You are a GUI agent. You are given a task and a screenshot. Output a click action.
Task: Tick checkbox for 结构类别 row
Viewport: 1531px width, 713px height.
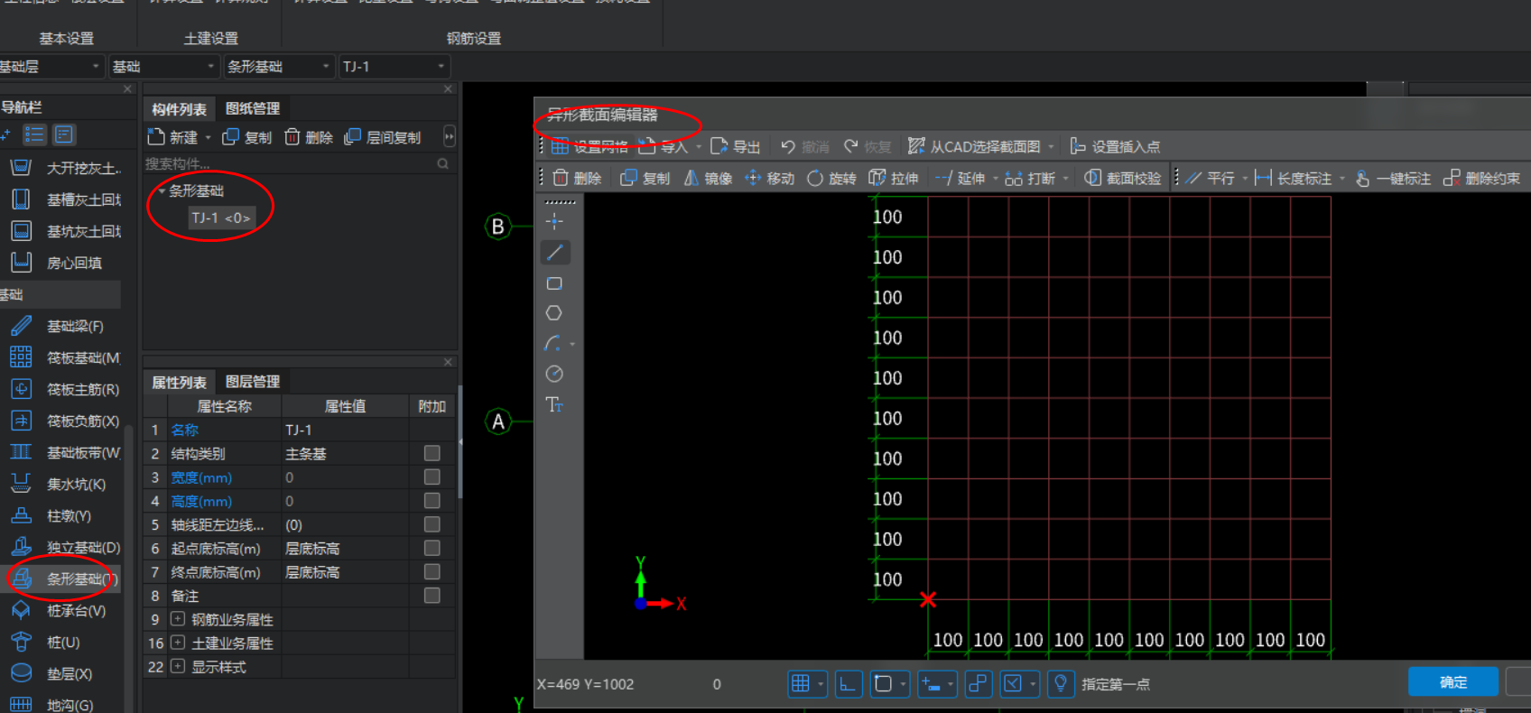pyautogui.click(x=432, y=453)
